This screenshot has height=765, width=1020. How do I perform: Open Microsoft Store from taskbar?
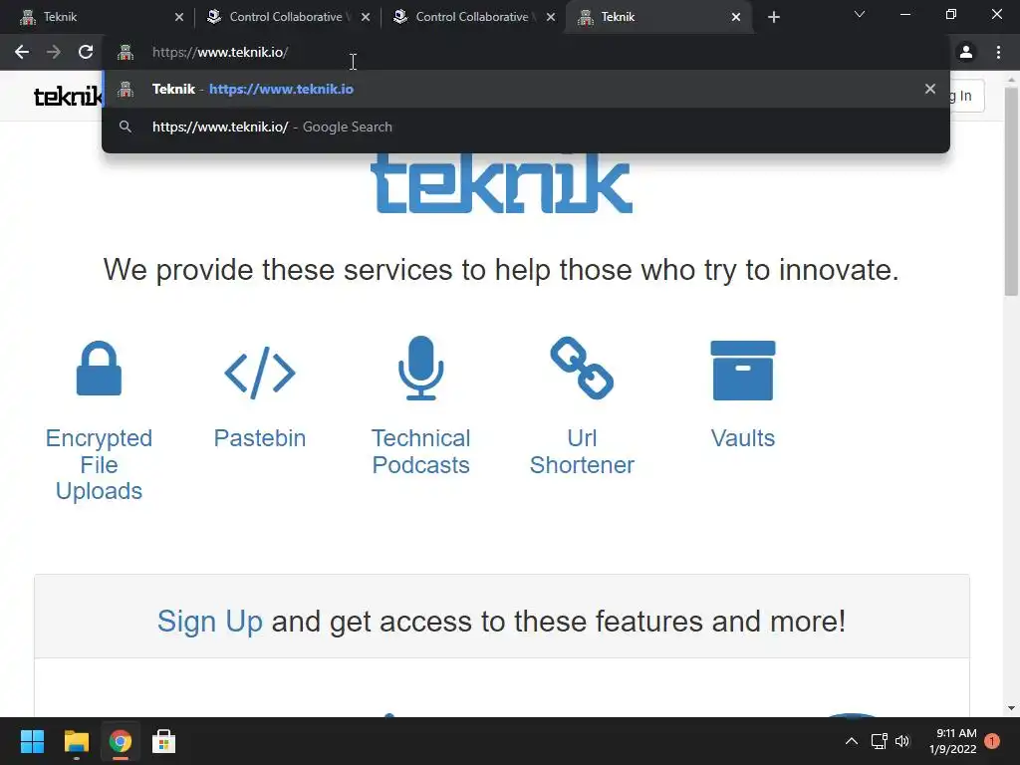coord(164,741)
